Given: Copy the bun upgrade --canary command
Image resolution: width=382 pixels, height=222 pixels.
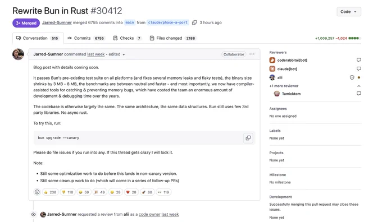Looking at the screenshot, I should [248, 138].
